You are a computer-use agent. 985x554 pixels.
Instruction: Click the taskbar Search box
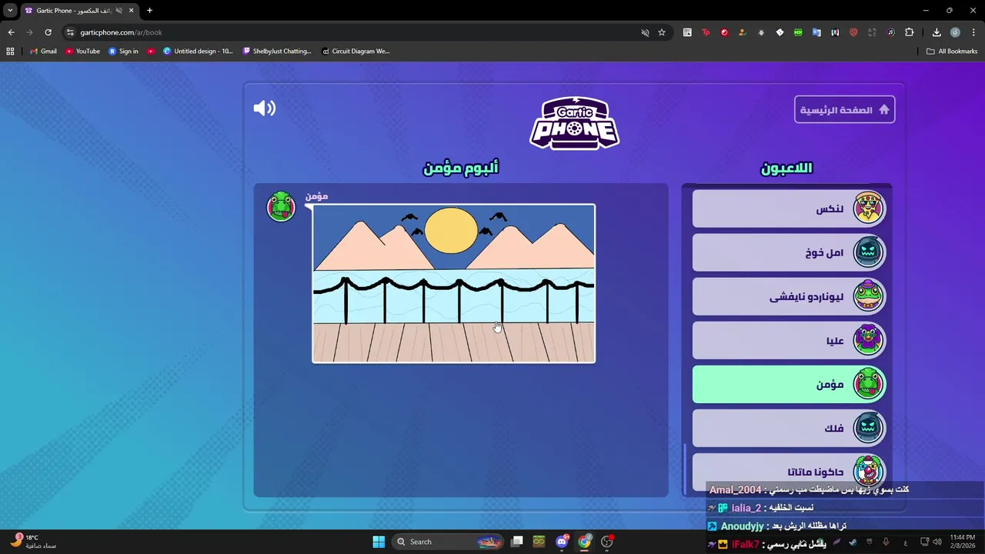(449, 542)
